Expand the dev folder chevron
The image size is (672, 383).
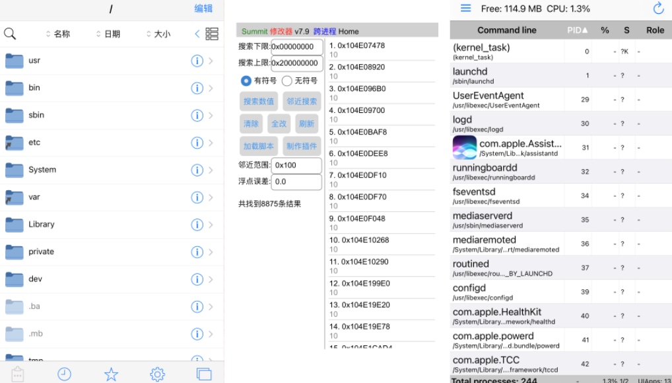pos(211,279)
